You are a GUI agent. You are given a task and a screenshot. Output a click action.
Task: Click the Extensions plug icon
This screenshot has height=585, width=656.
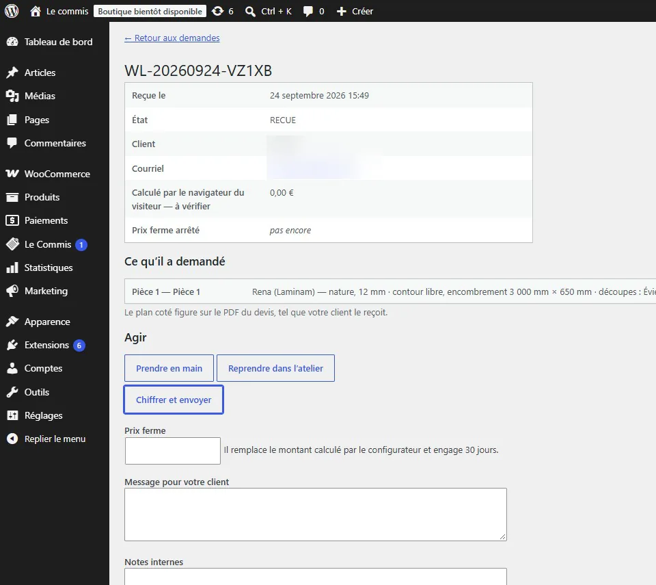(x=12, y=345)
